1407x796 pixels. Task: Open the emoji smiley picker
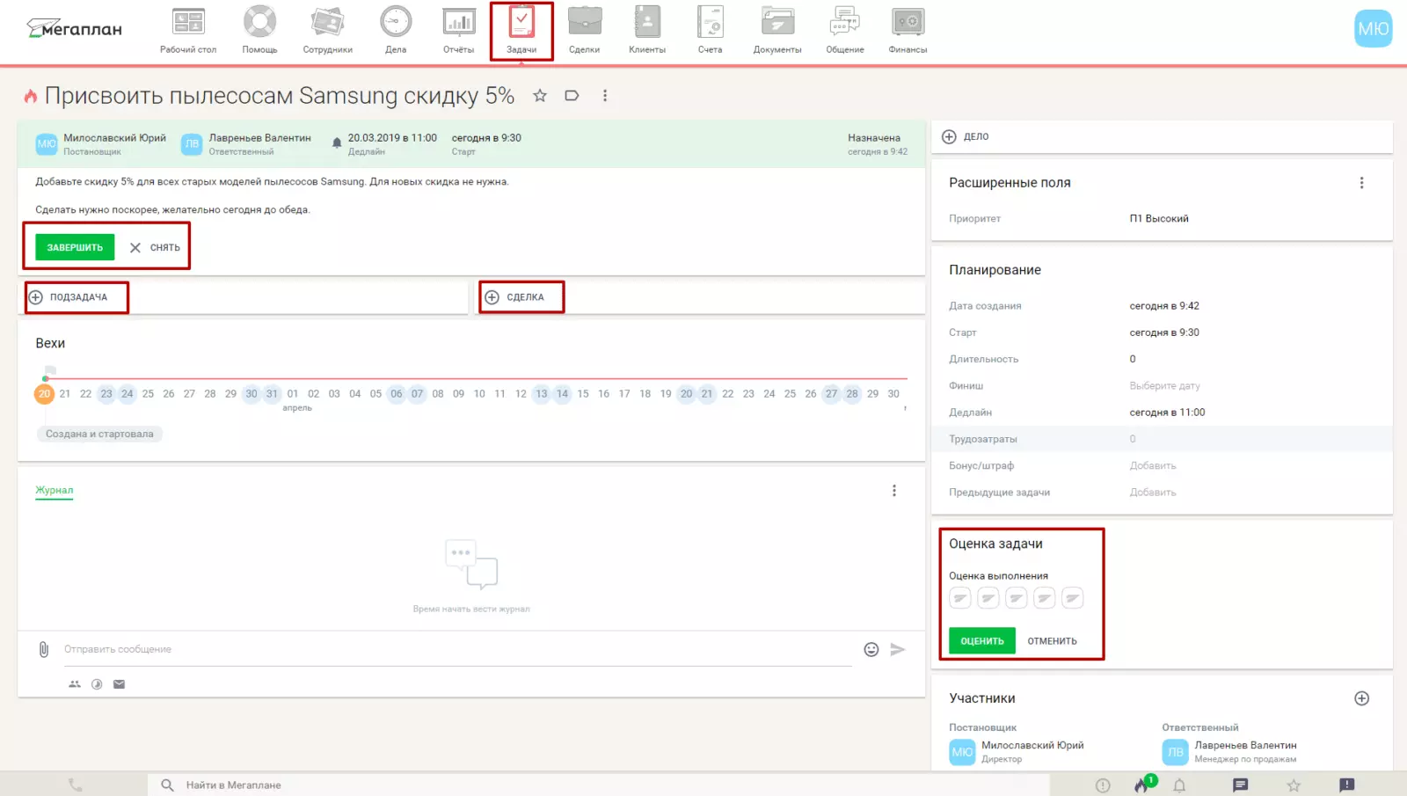tap(871, 649)
